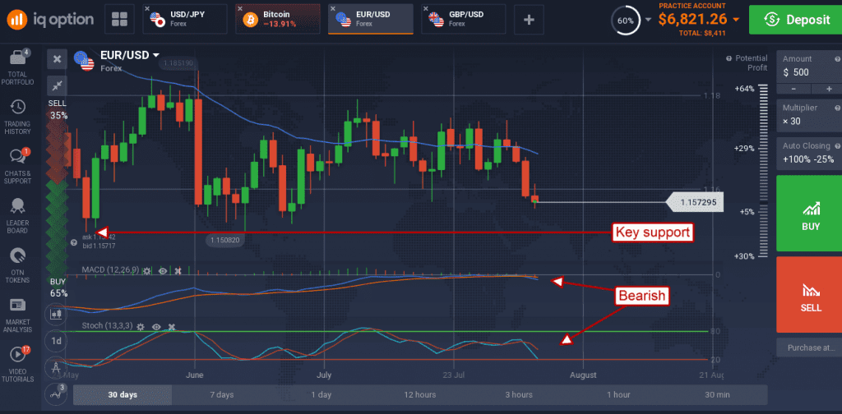Screen dimensions: 842x414
Task: Open Auto Closing +100% -25% settings
Action: (809, 154)
